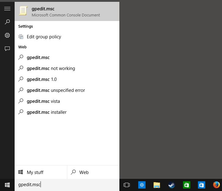The image size is (222, 191).
Task: Choose 'gpedit.msc vista' web suggestion
Action: click(x=67, y=101)
